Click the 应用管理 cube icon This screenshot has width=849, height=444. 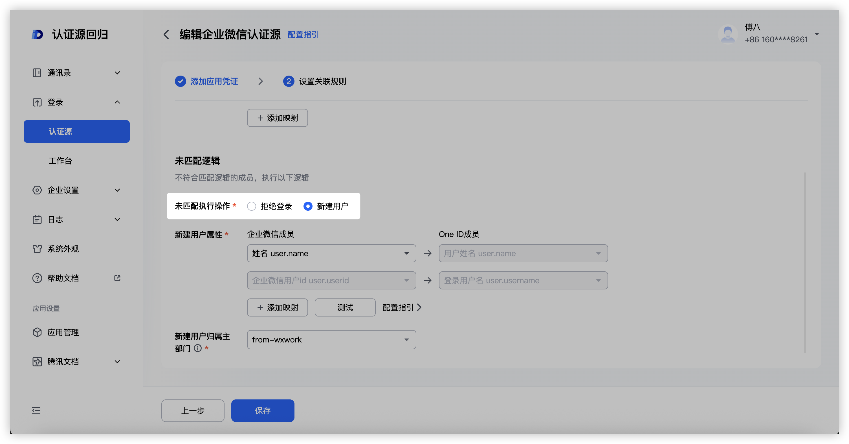point(37,332)
